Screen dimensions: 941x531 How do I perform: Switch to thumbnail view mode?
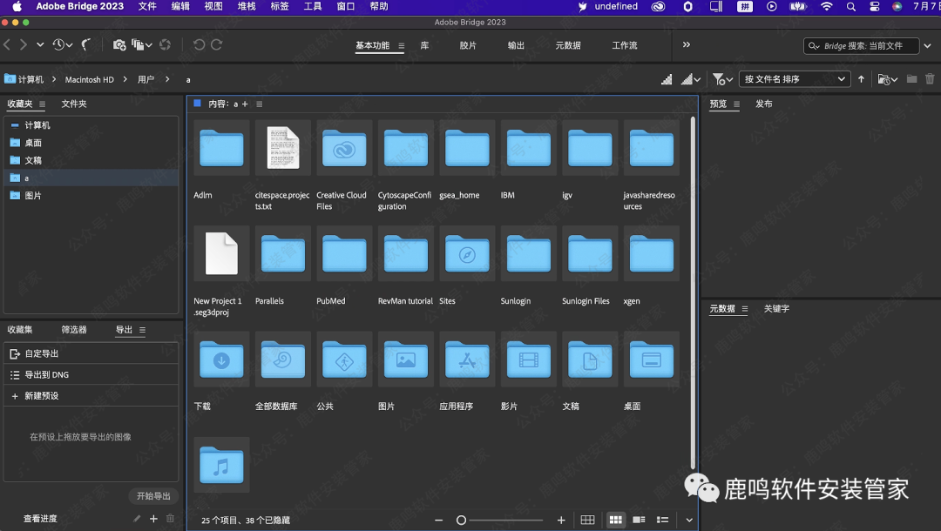[616, 520]
